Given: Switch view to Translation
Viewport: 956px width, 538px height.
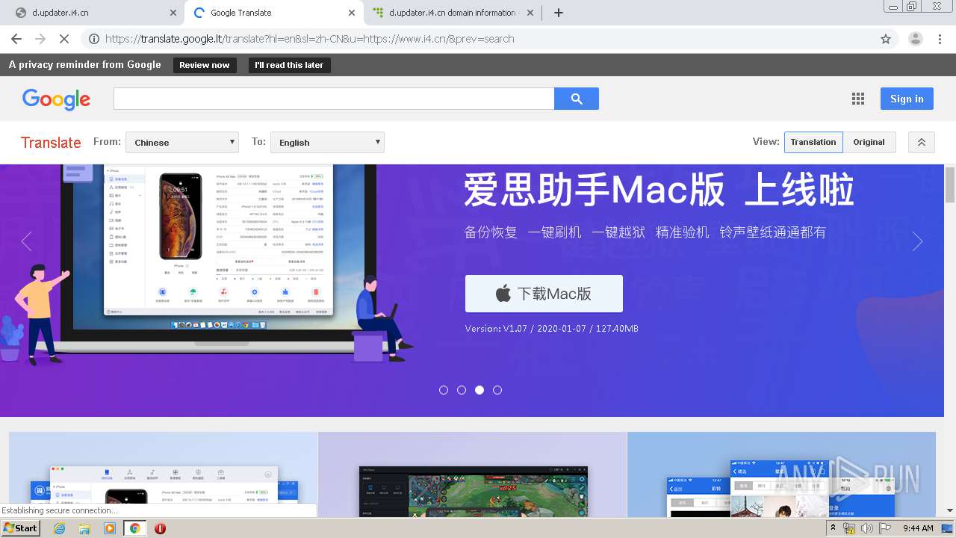Looking at the screenshot, I should tap(813, 142).
